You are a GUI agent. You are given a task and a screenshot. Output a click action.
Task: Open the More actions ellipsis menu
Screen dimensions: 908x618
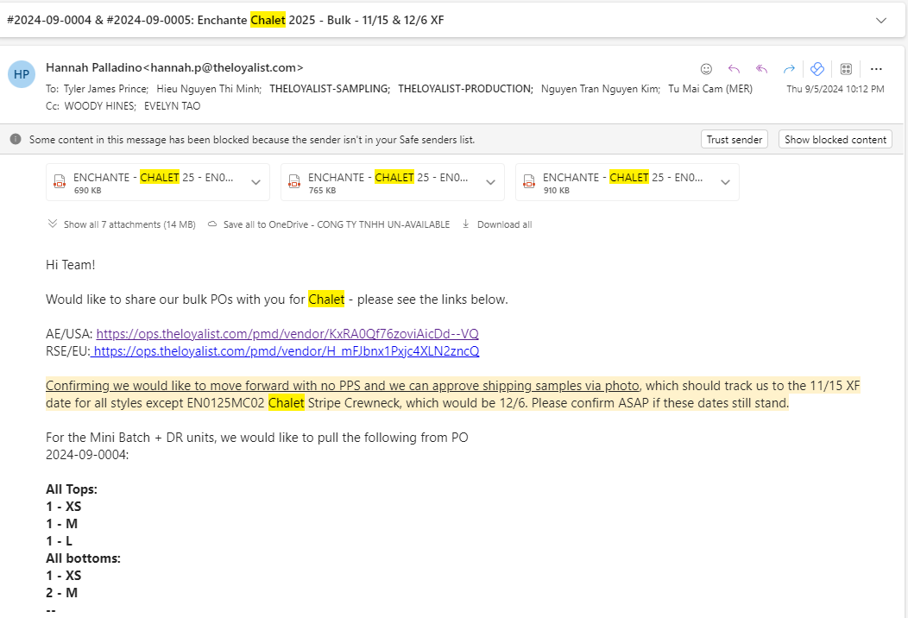point(876,69)
